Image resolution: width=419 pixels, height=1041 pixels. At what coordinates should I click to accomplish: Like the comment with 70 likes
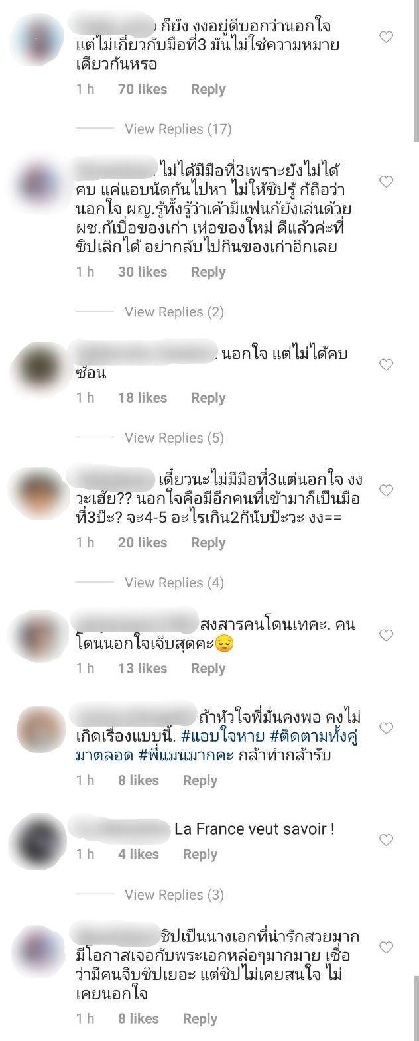[386, 37]
